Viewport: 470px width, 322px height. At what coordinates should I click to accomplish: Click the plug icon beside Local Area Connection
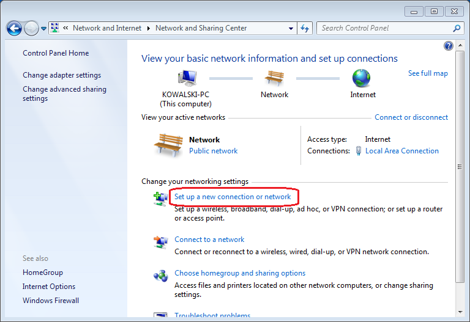(x=358, y=151)
